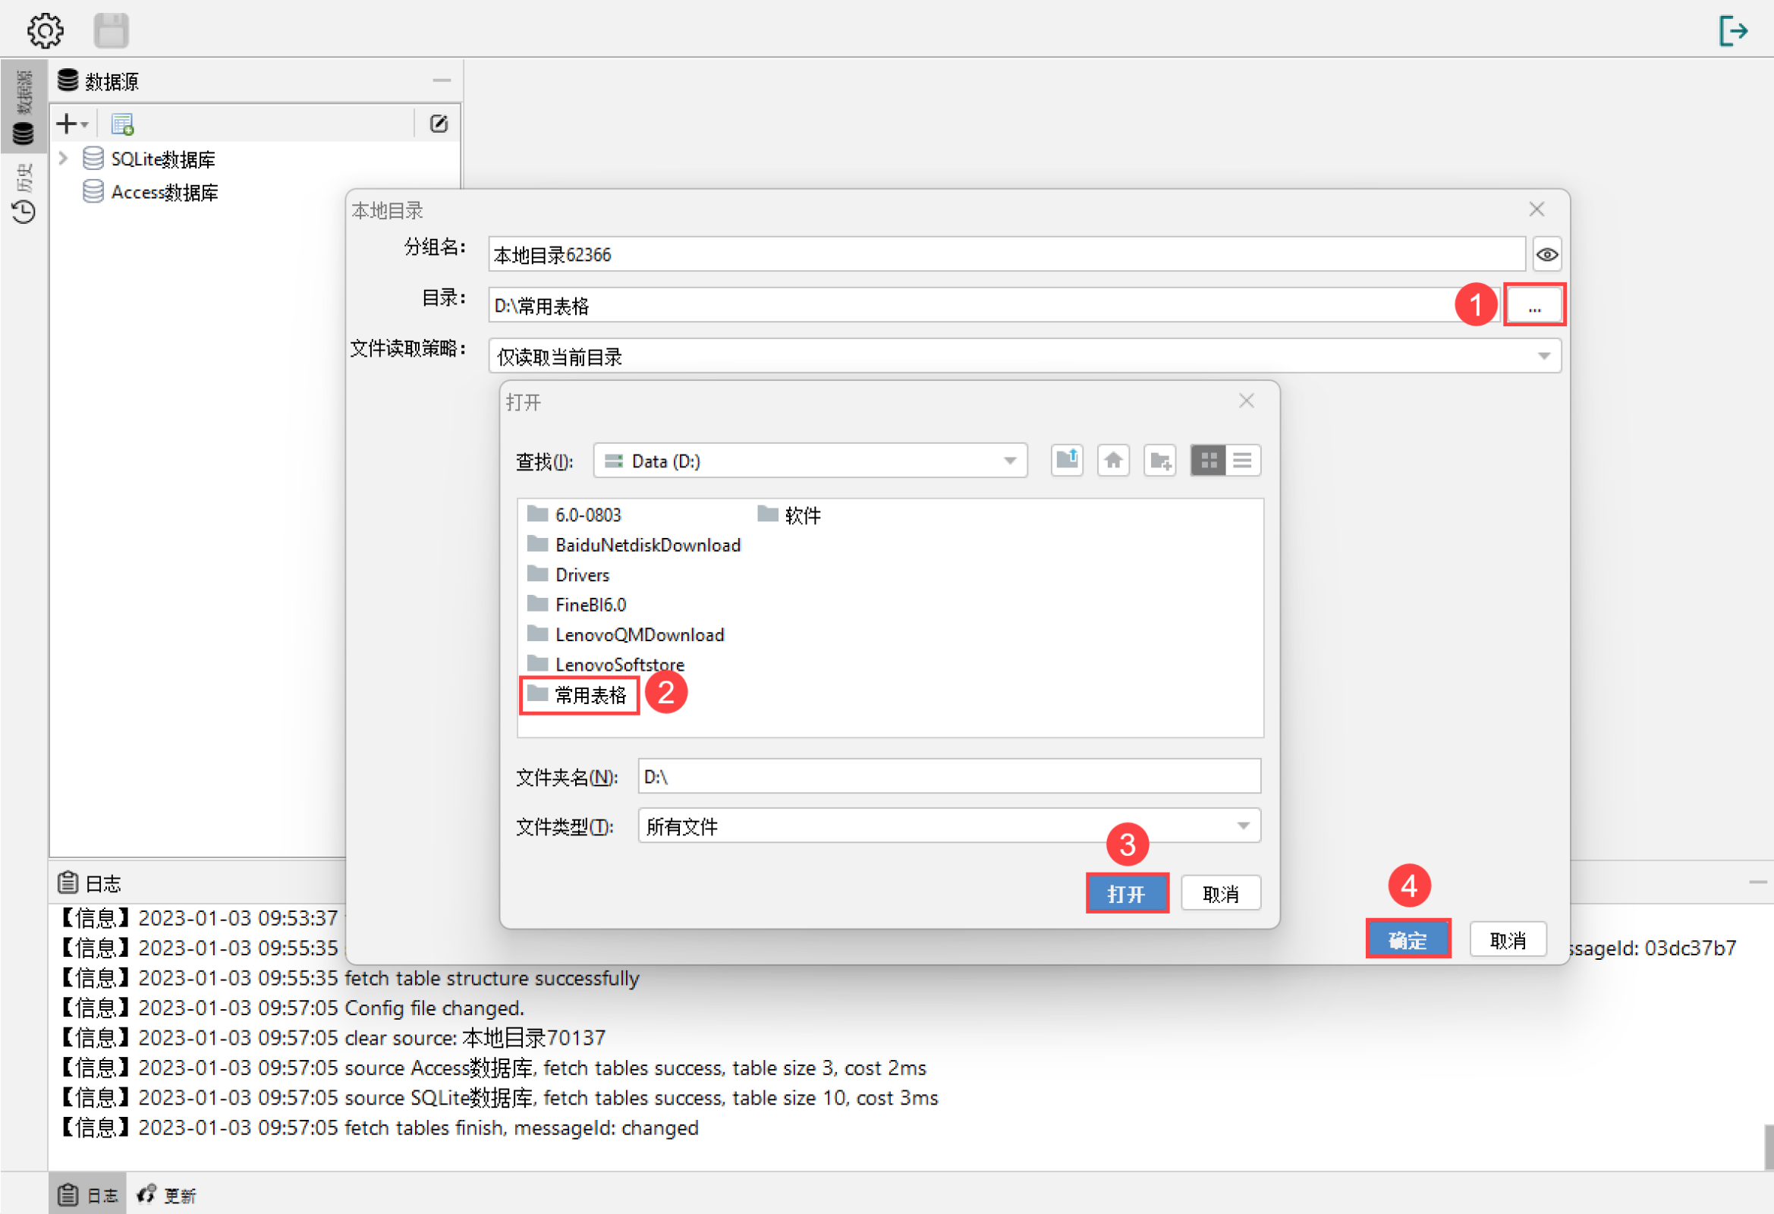Expand the SQLite数据库 tree node
Screen dimensions: 1774x1214
[x=64, y=158]
